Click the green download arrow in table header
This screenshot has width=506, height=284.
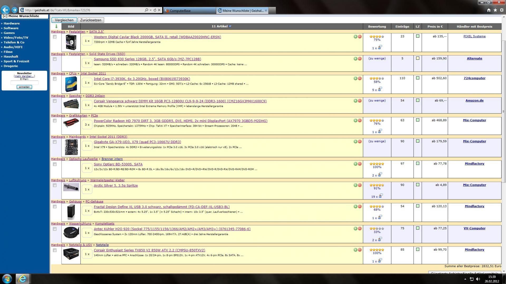56,26
